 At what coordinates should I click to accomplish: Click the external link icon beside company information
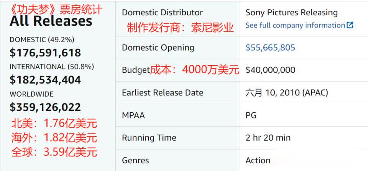coord(350,25)
